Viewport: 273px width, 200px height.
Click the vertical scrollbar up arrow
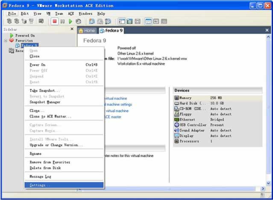click(268, 37)
